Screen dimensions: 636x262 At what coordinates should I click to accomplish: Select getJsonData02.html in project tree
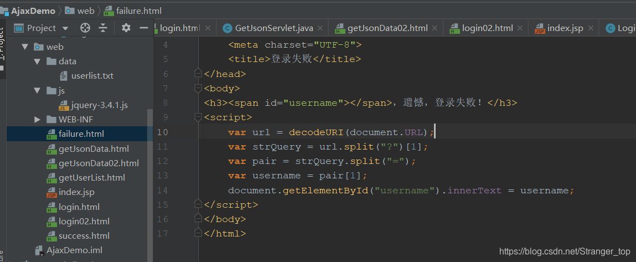point(99,163)
